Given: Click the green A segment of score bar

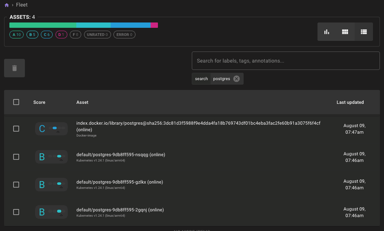Looking at the screenshot, I should point(43,25).
